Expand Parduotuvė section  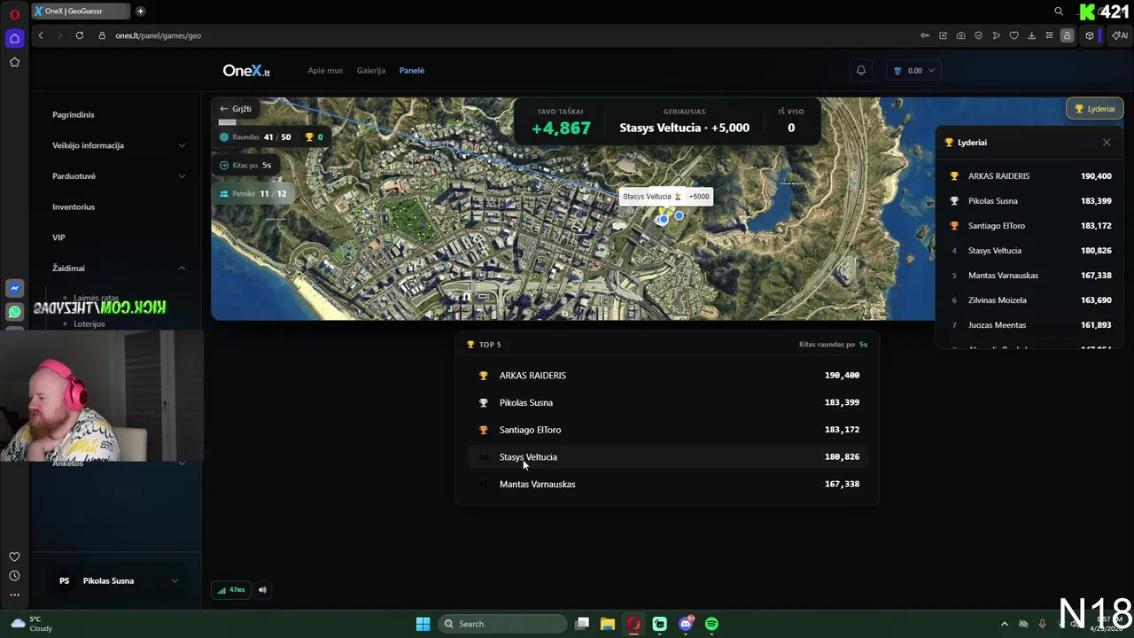coord(119,175)
